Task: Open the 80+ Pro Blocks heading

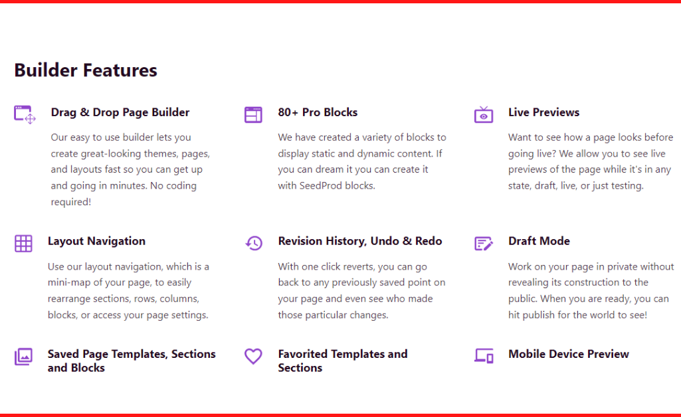Action: tap(318, 112)
